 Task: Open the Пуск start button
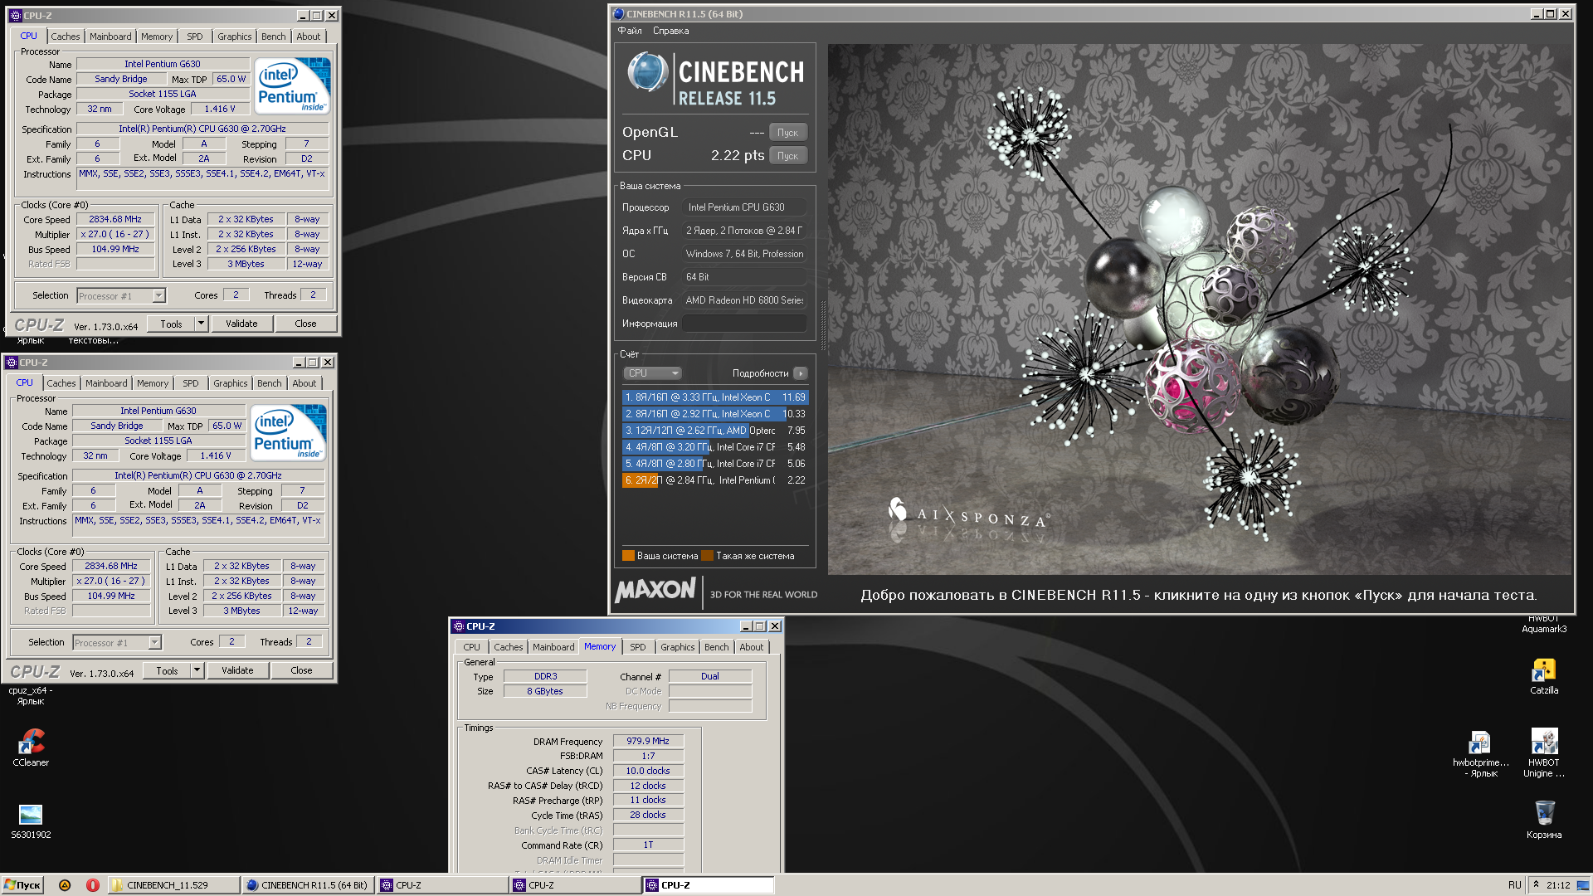click(22, 885)
